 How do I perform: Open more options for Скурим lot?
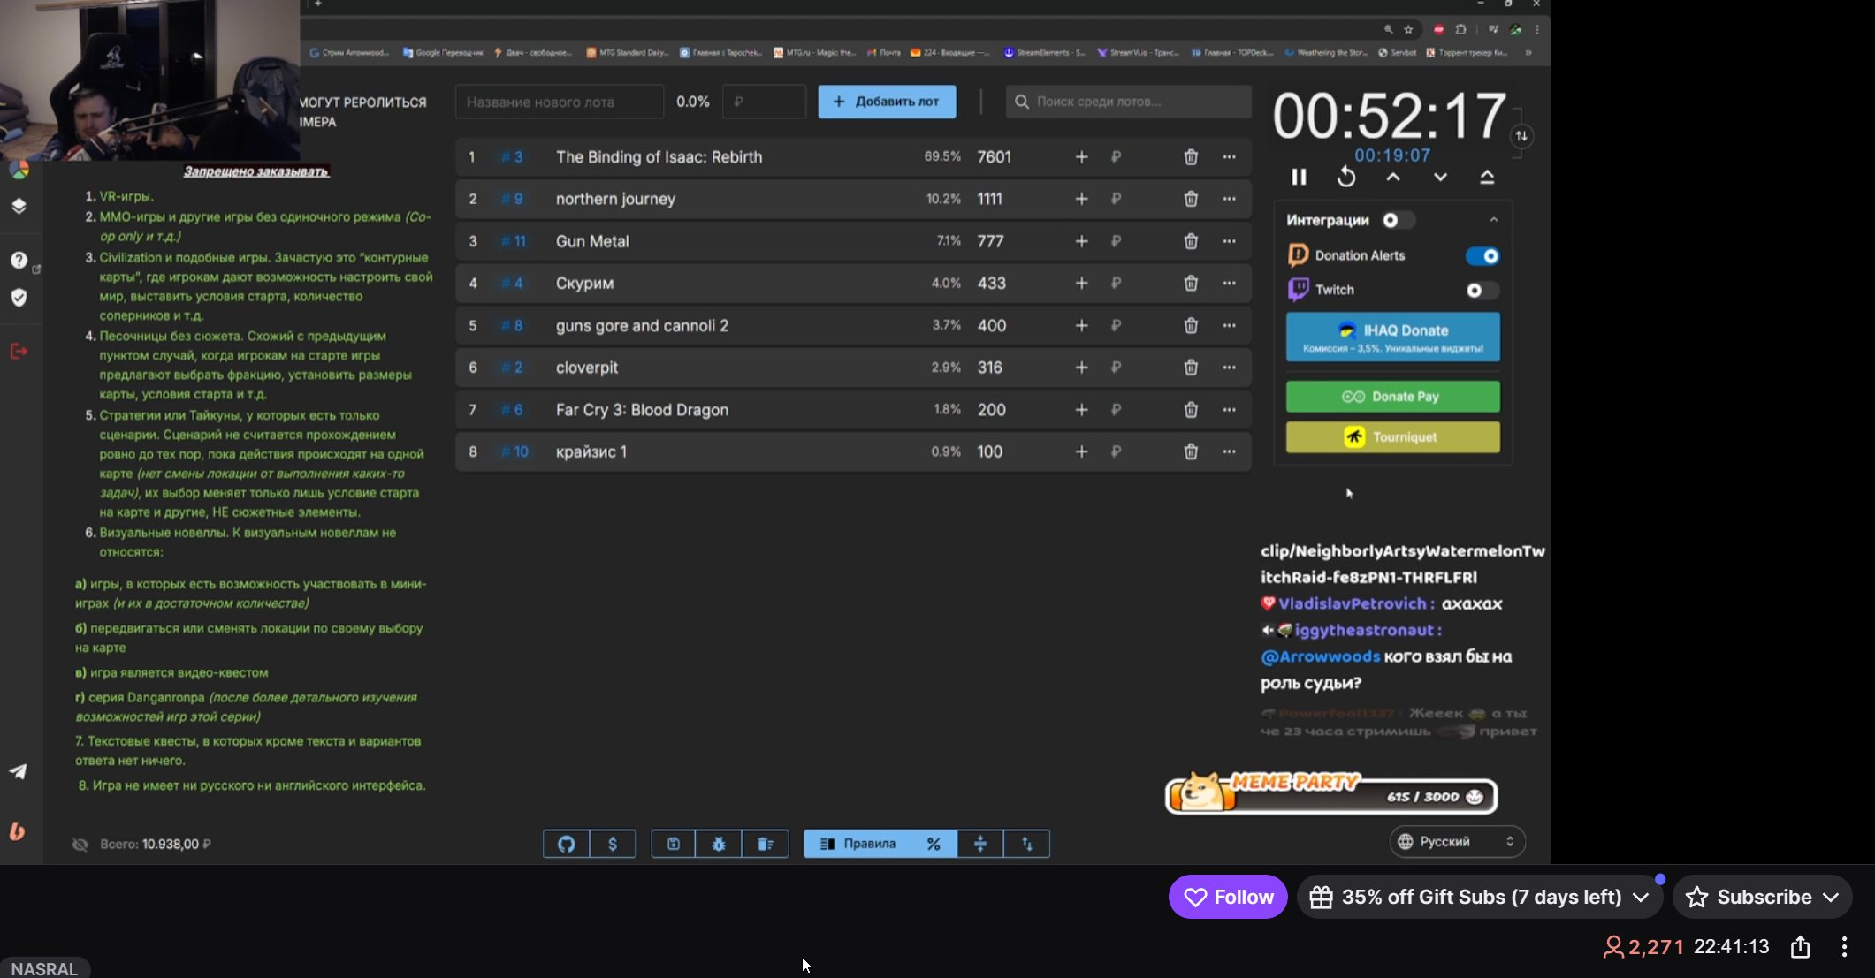(1229, 283)
